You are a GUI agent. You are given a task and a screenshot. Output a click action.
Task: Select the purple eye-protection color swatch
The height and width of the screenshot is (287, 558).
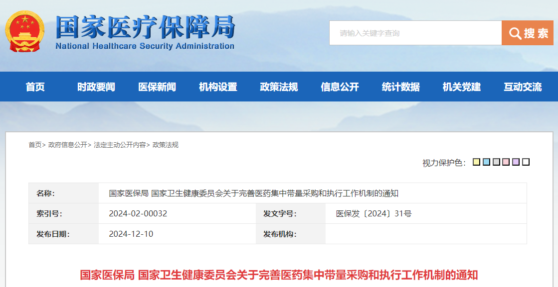(x=516, y=162)
